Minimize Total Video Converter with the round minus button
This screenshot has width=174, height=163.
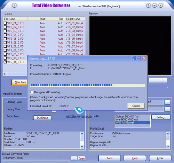tap(155, 5)
